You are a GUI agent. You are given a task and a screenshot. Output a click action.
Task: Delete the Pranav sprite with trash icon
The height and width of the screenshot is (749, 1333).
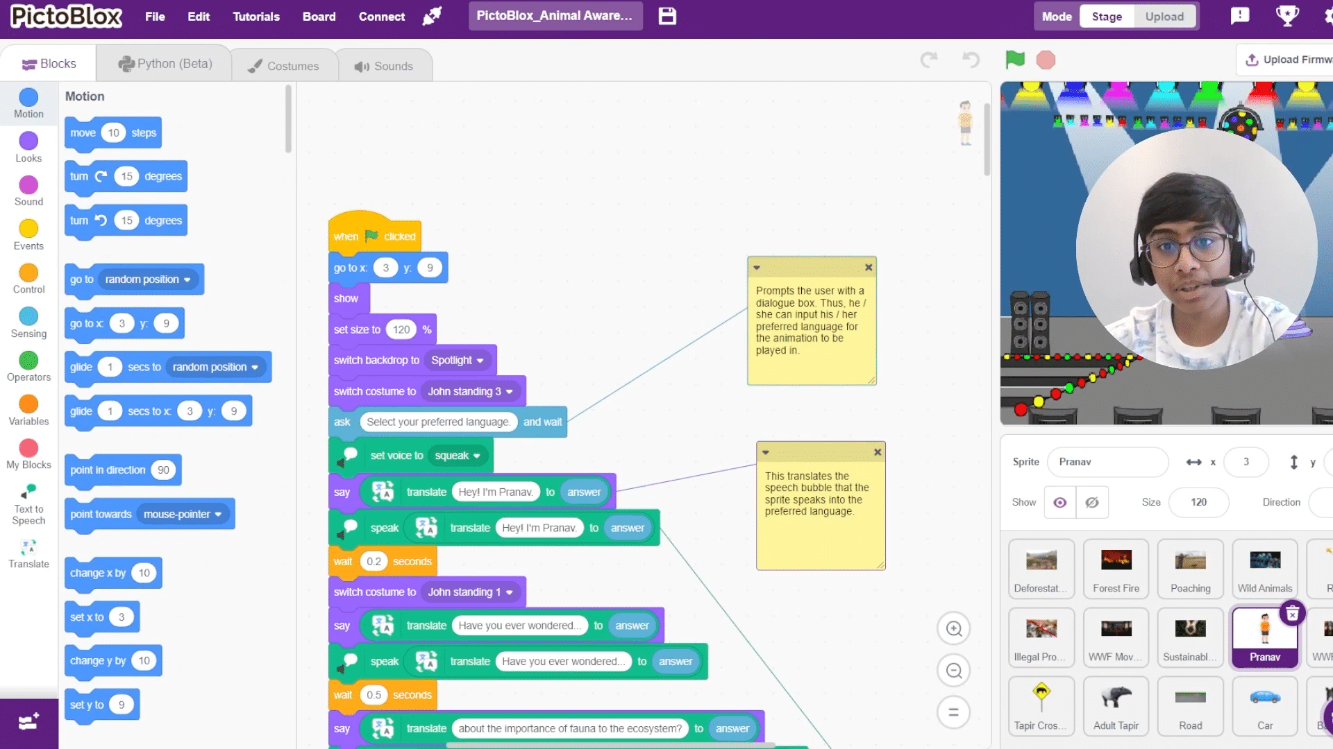pyautogui.click(x=1292, y=614)
